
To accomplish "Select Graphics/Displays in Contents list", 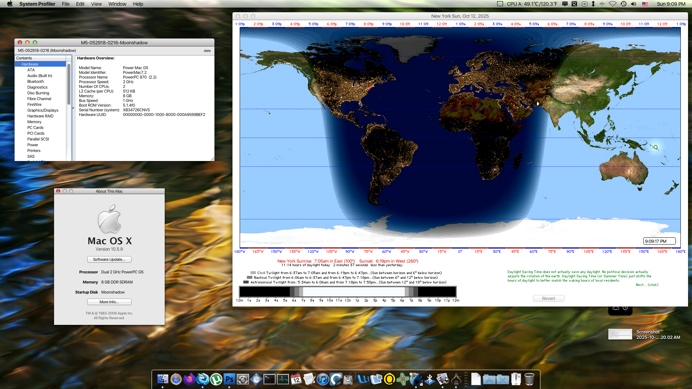I will (x=43, y=110).
